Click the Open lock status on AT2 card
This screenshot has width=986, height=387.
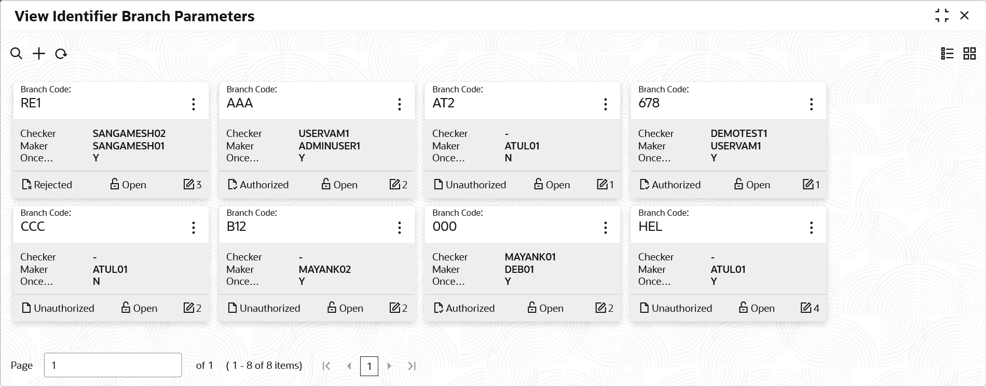(552, 185)
